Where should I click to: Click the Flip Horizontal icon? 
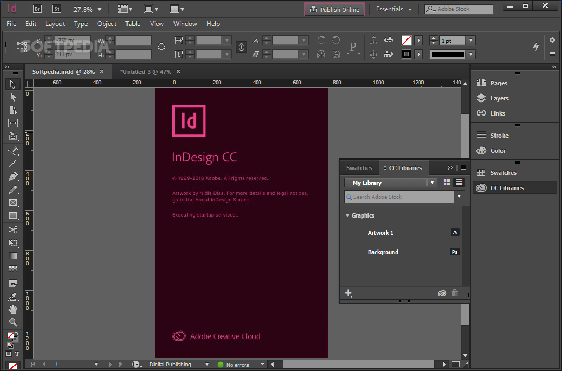(321, 55)
